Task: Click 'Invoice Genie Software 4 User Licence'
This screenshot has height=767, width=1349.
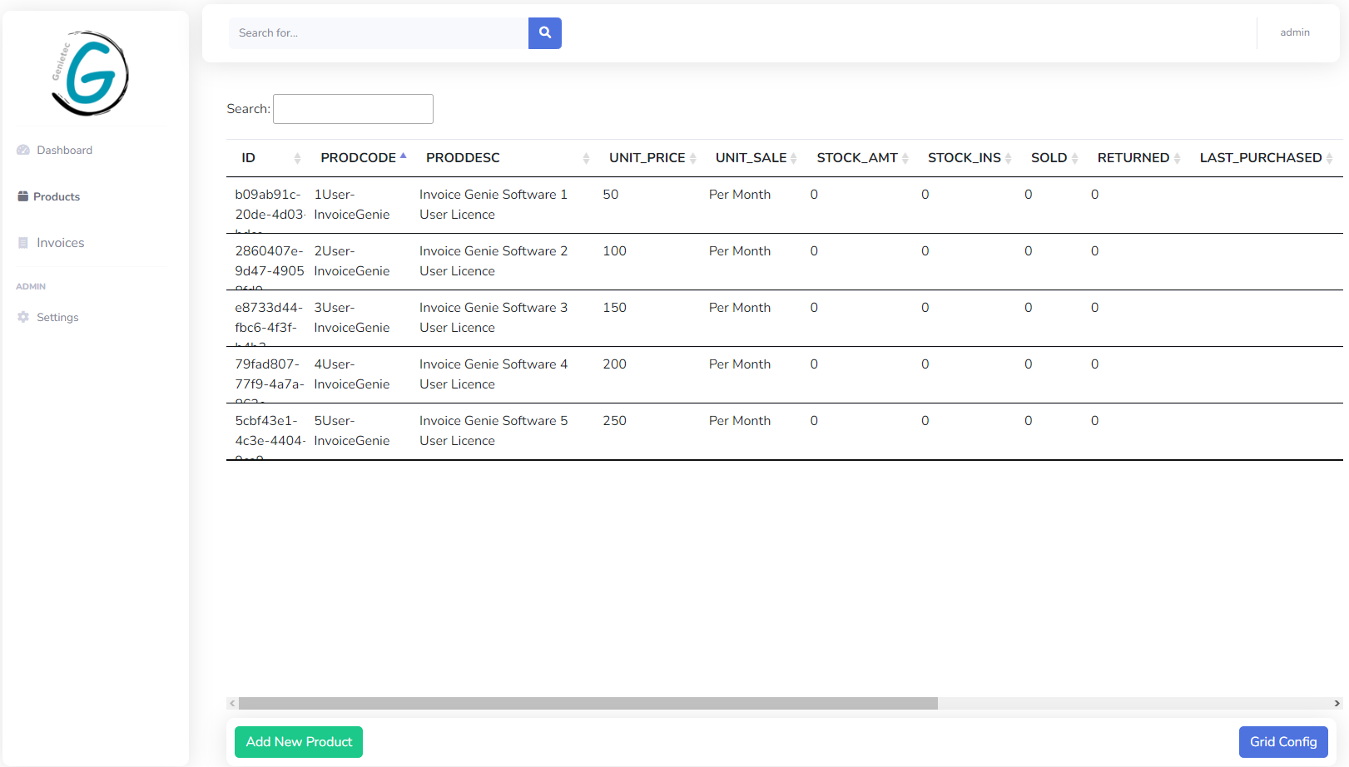Action: [493, 374]
